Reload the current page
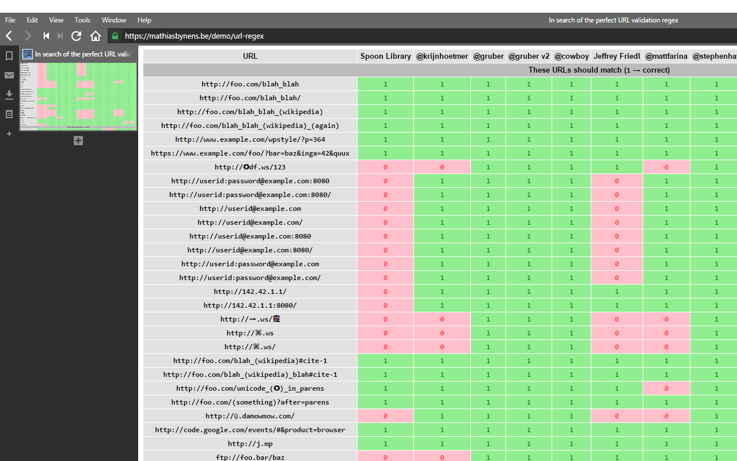 pyautogui.click(x=76, y=36)
